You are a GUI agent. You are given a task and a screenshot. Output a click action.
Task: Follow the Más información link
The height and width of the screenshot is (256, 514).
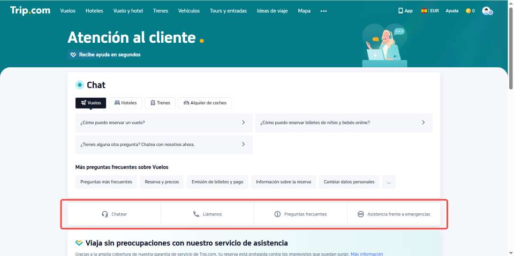(x=367, y=254)
